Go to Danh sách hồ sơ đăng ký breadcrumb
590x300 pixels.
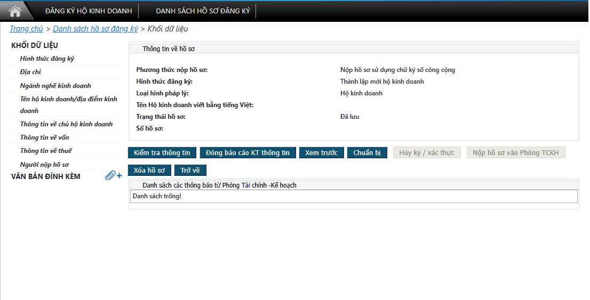95,29
